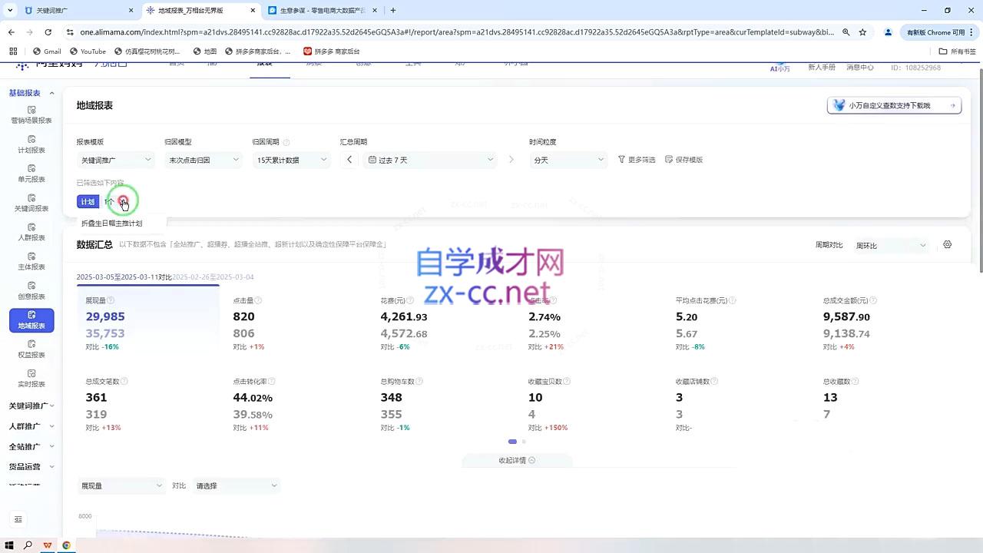Click the gear settings icon beside 周环比

coord(947,244)
